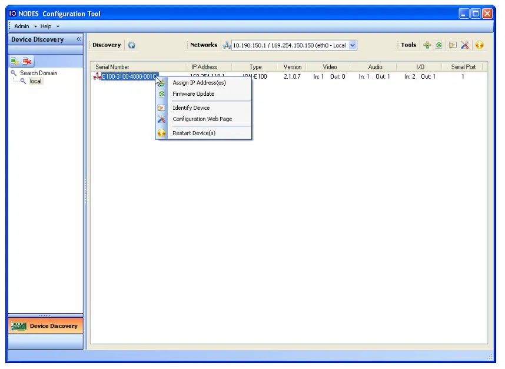Viewport: 505px width, 369px height.
Task: Choose Configuration Web Page from context menu
Action: pyautogui.click(x=202, y=119)
